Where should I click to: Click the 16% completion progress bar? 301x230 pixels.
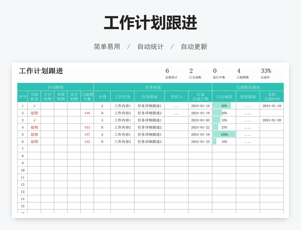click(214, 142)
